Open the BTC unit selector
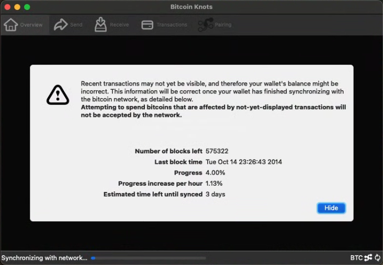Screen dimensions: 383x265 click(357, 258)
